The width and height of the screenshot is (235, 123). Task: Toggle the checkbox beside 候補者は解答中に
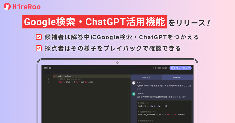click(39, 37)
